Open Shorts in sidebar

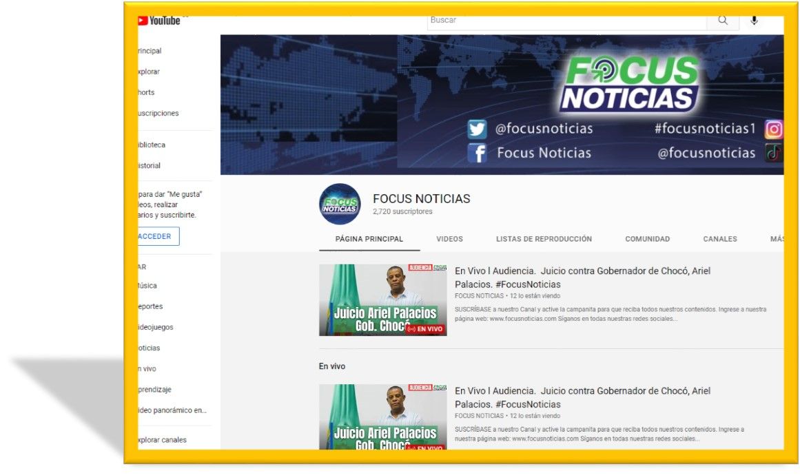pyautogui.click(x=146, y=93)
